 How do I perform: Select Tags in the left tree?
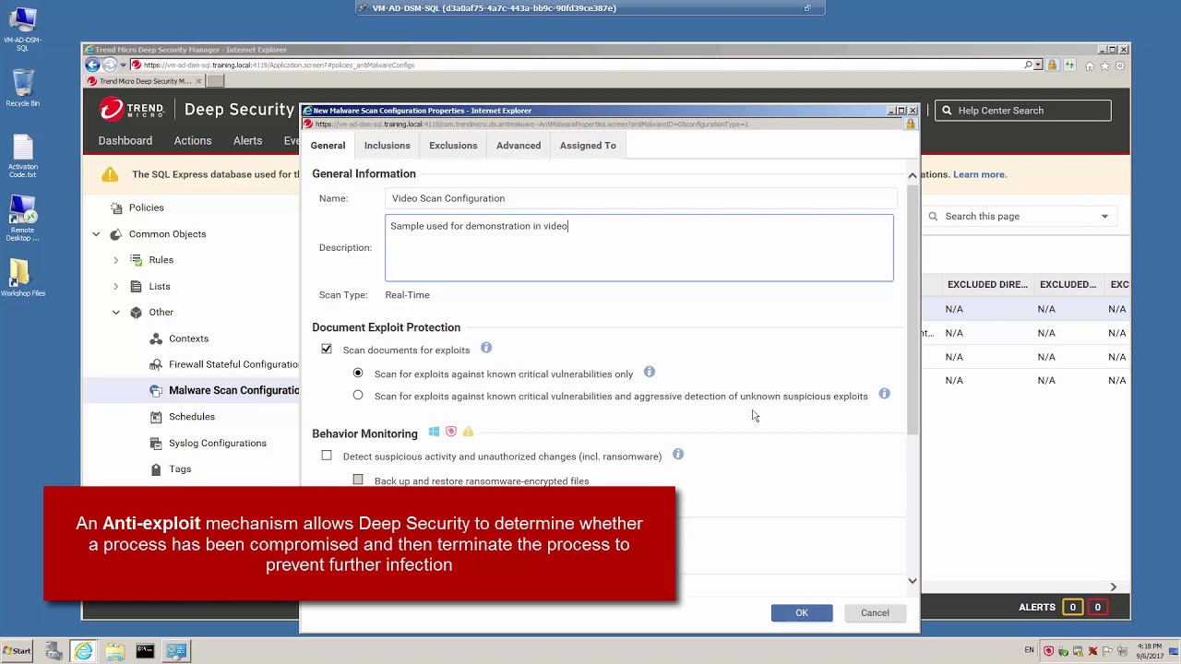point(180,469)
